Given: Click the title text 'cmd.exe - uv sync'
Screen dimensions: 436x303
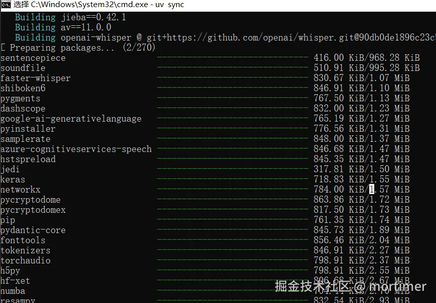Looking at the screenshot, I should 150,5.
